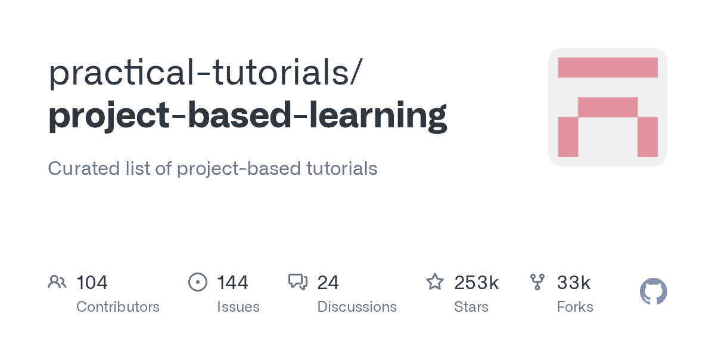715x357 pixels.
Task: Open the GitHub Octocat logo
Action: click(x=653, y=292)
